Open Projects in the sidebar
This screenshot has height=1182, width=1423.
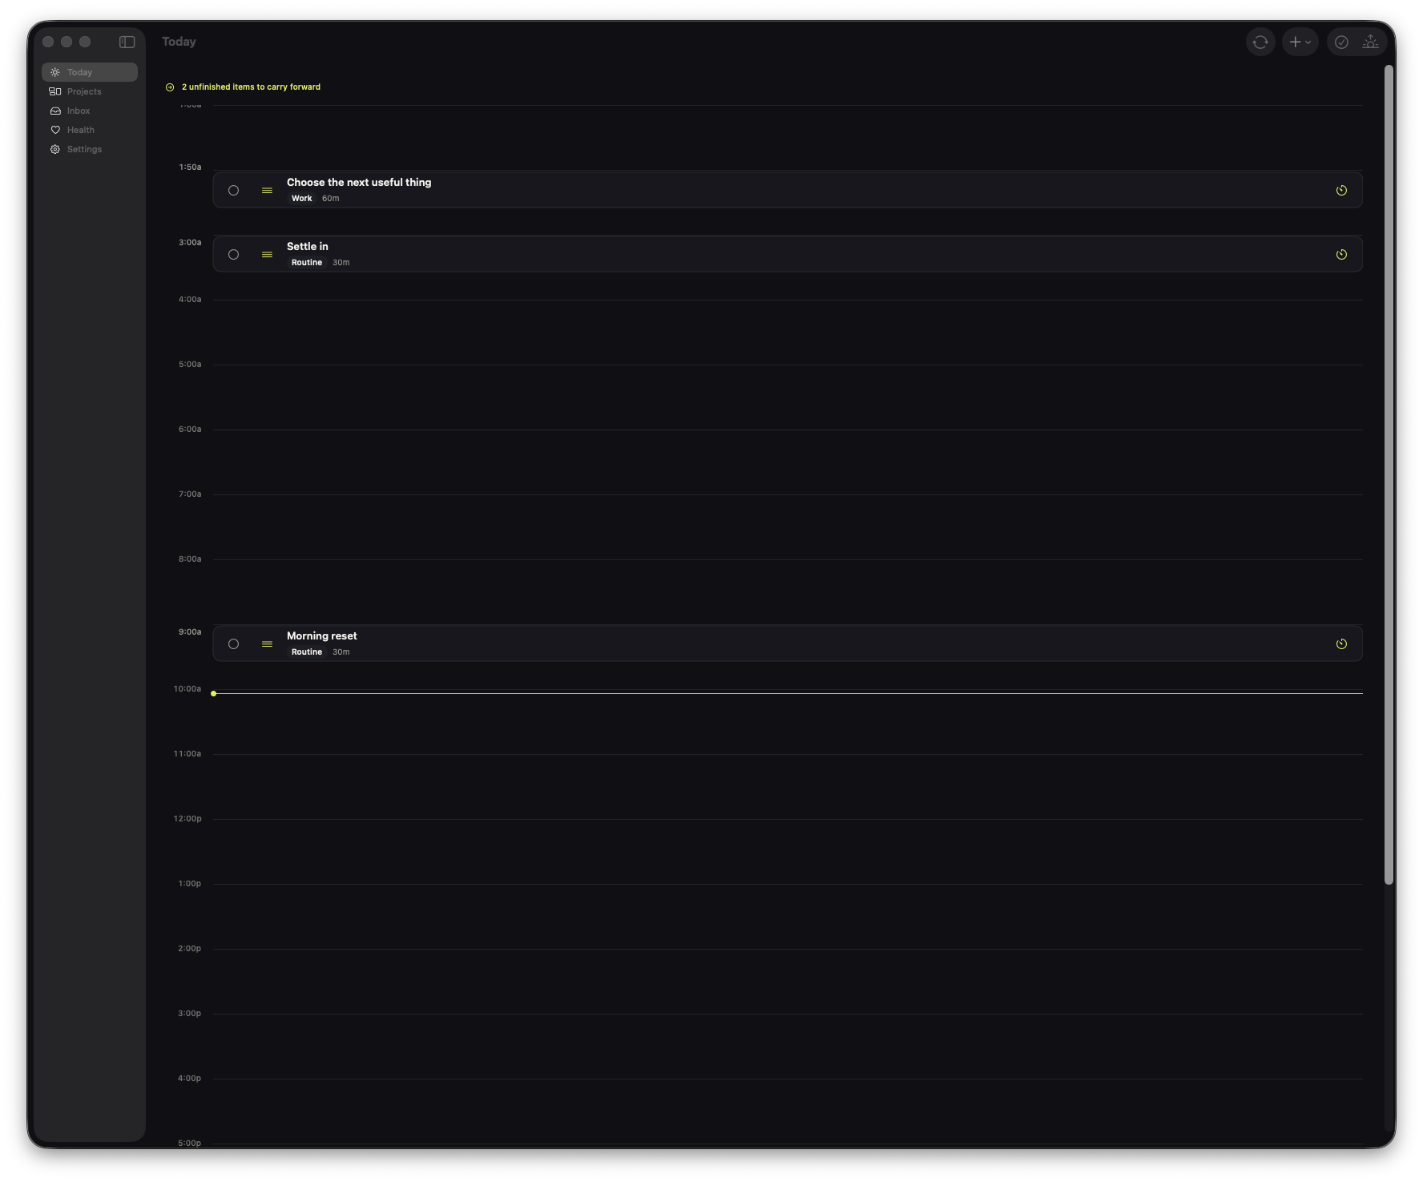pyautogui.click(x=90, y=91)
